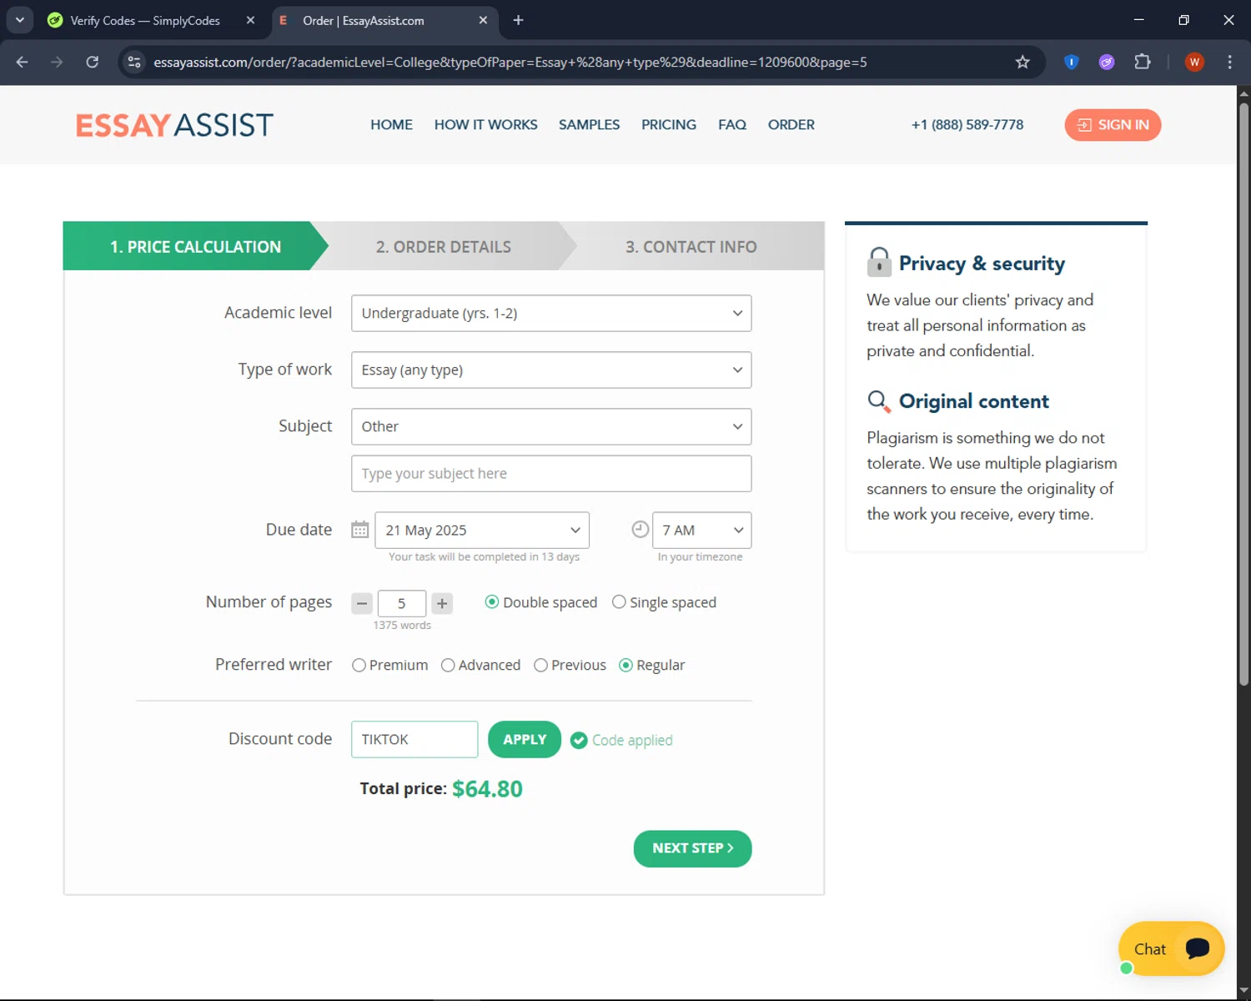The width and height of the screenshot is (1251, 1001).
Task: Click the EssayAssist logo
Action: (174, 125)
